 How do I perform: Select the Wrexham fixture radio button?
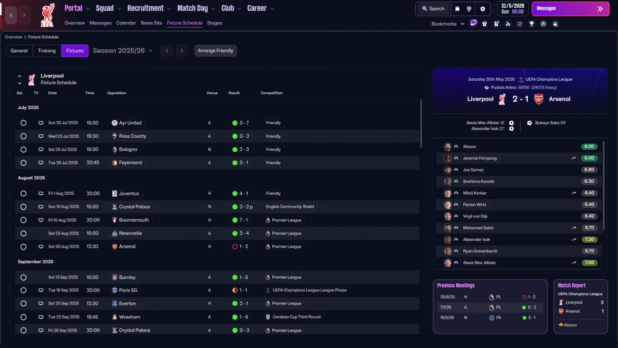pos(23,317)
